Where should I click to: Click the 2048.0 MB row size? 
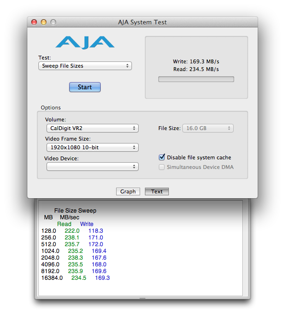(50, 258)
